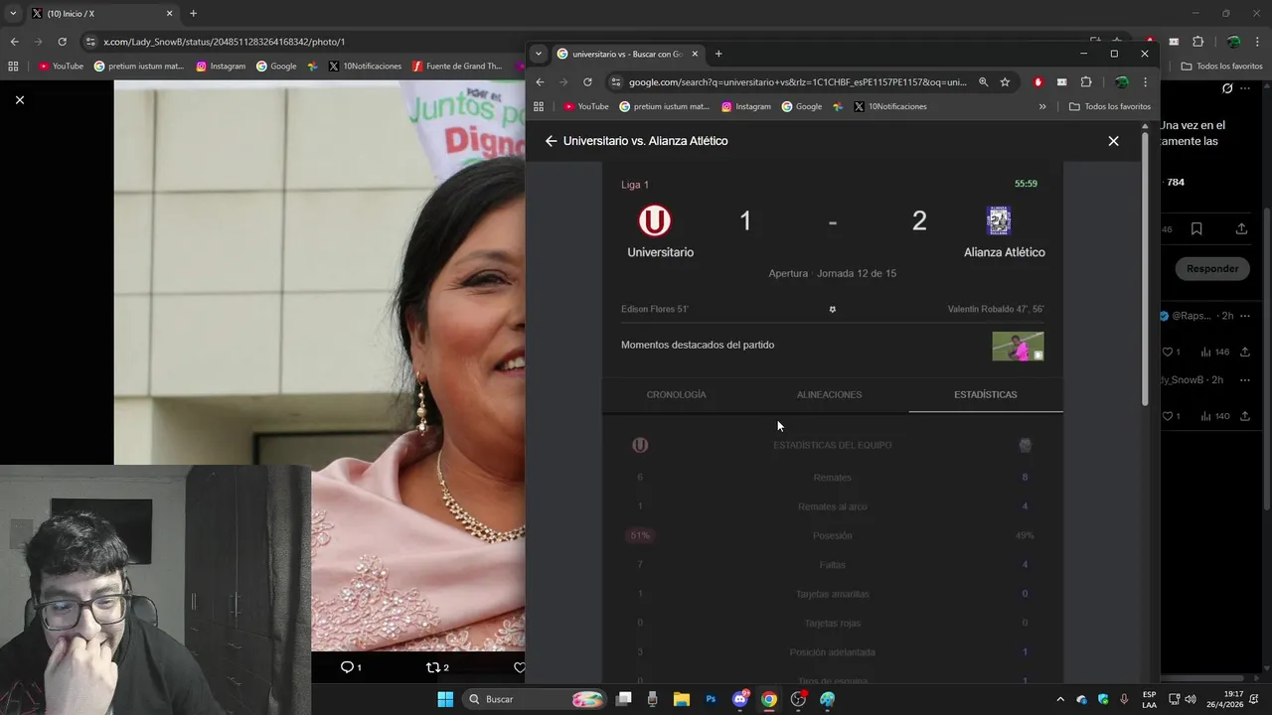Open Discord from the taskbar

[x=740, y=699]
